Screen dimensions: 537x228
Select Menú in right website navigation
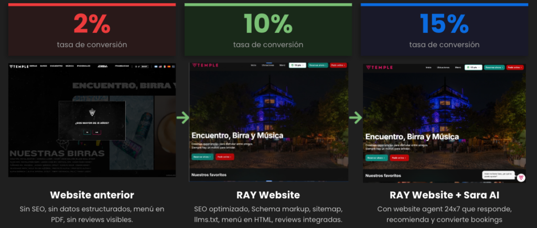[x=458, y=67]
